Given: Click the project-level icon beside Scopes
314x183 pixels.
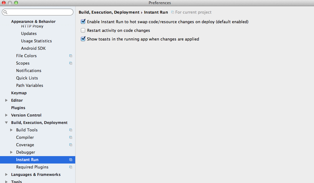Looking at the screenshot, I should pyautogui.click(x=71, y=63).
